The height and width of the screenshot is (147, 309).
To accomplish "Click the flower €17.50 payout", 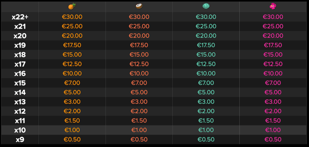I will coord(273,45).
